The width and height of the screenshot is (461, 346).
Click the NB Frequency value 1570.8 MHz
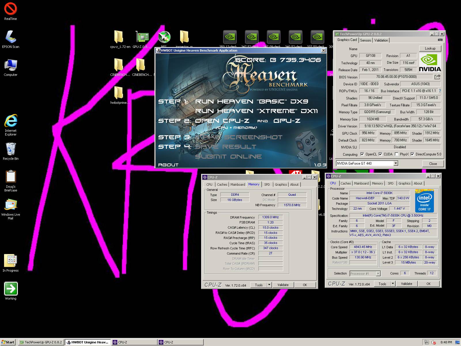(292, 205)
